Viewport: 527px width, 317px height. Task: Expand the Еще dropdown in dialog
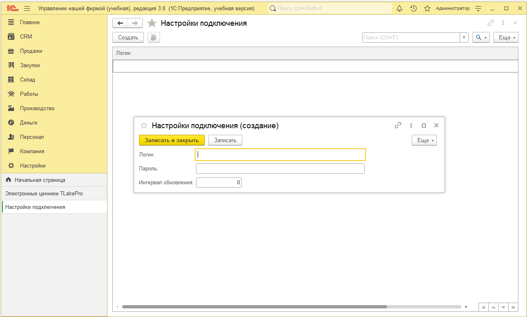point(424,140)
